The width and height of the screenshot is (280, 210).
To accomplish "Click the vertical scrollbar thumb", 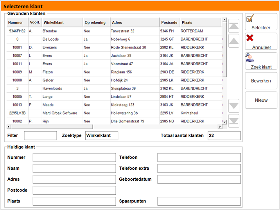I will pos(224,49).
